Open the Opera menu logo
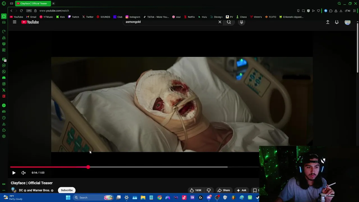 tap(4, 3)
